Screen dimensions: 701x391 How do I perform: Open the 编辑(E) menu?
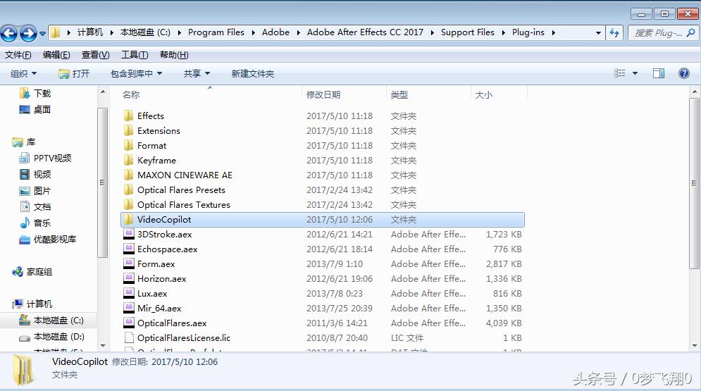56,55
